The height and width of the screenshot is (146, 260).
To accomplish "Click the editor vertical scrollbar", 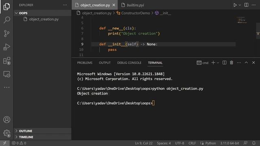I will [x=258, y=31].
